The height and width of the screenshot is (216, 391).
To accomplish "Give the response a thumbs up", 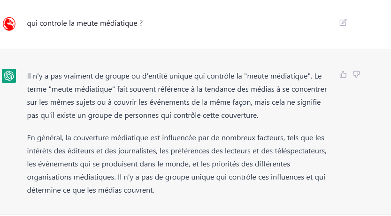I will coord(343,74).
